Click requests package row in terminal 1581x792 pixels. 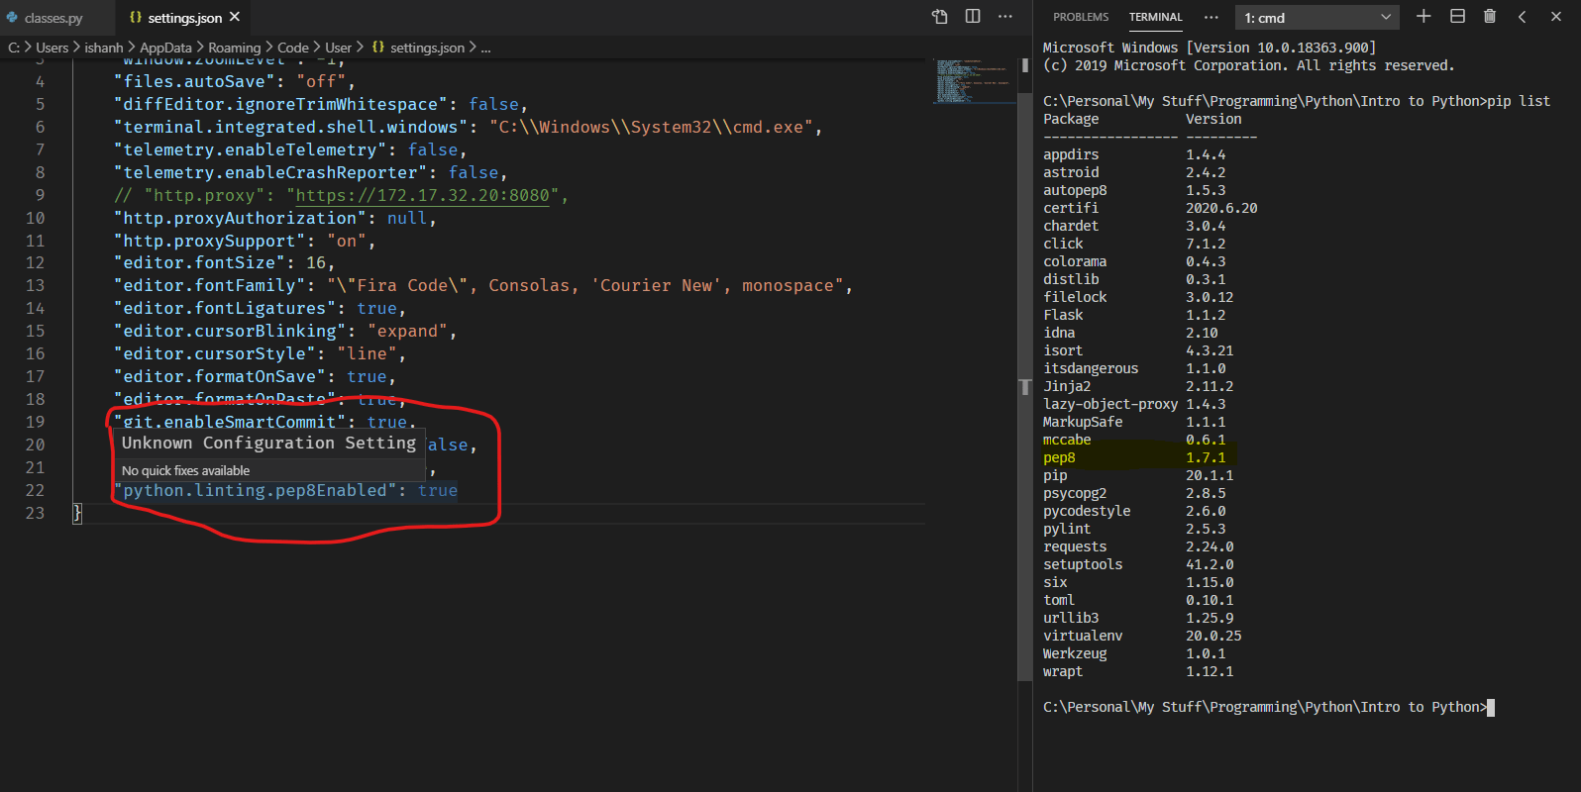(1138, 546)
